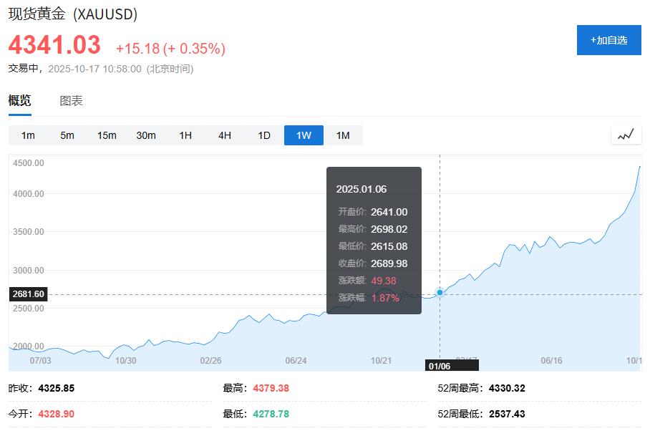Open the 概览 overview tab
This screenshot has width=650, height=431.
click(19, 101)
